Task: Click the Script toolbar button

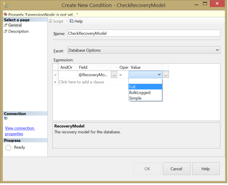Action: point(56,21)
